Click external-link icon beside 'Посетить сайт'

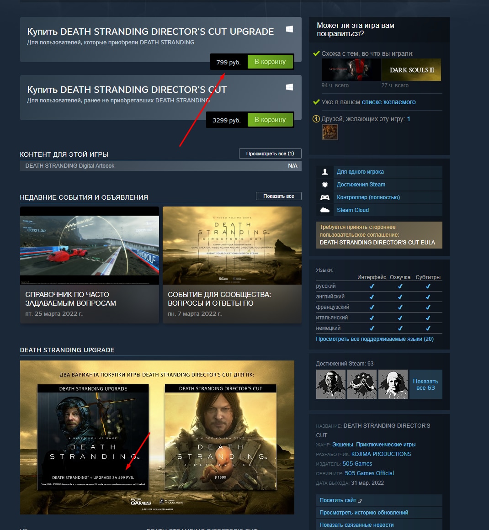tap(360, 501)
